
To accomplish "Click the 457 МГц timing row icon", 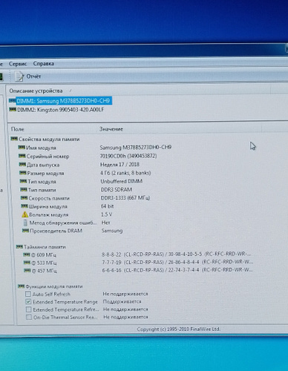I will click(27, 270).
